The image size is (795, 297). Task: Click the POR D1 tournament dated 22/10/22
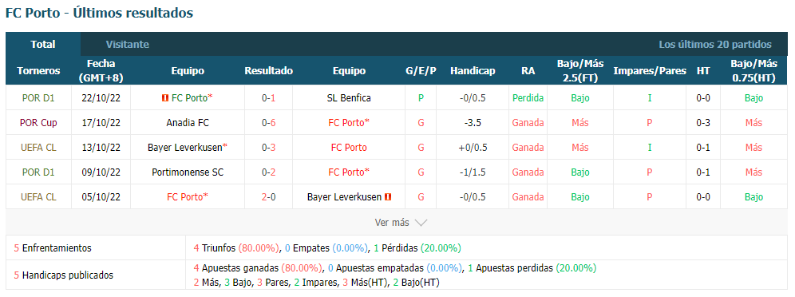pyautogui.click(x=38, y=98)
